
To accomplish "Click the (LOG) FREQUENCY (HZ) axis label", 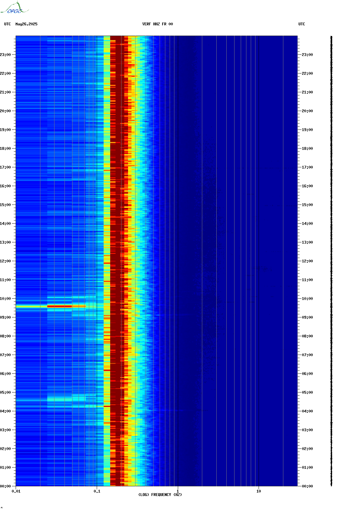I will tap(160, 494).
